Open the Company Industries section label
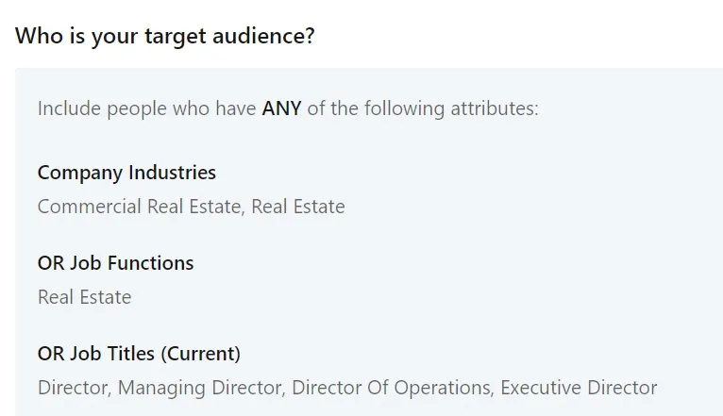The image size is (723, 416). (x=126, y=173)
